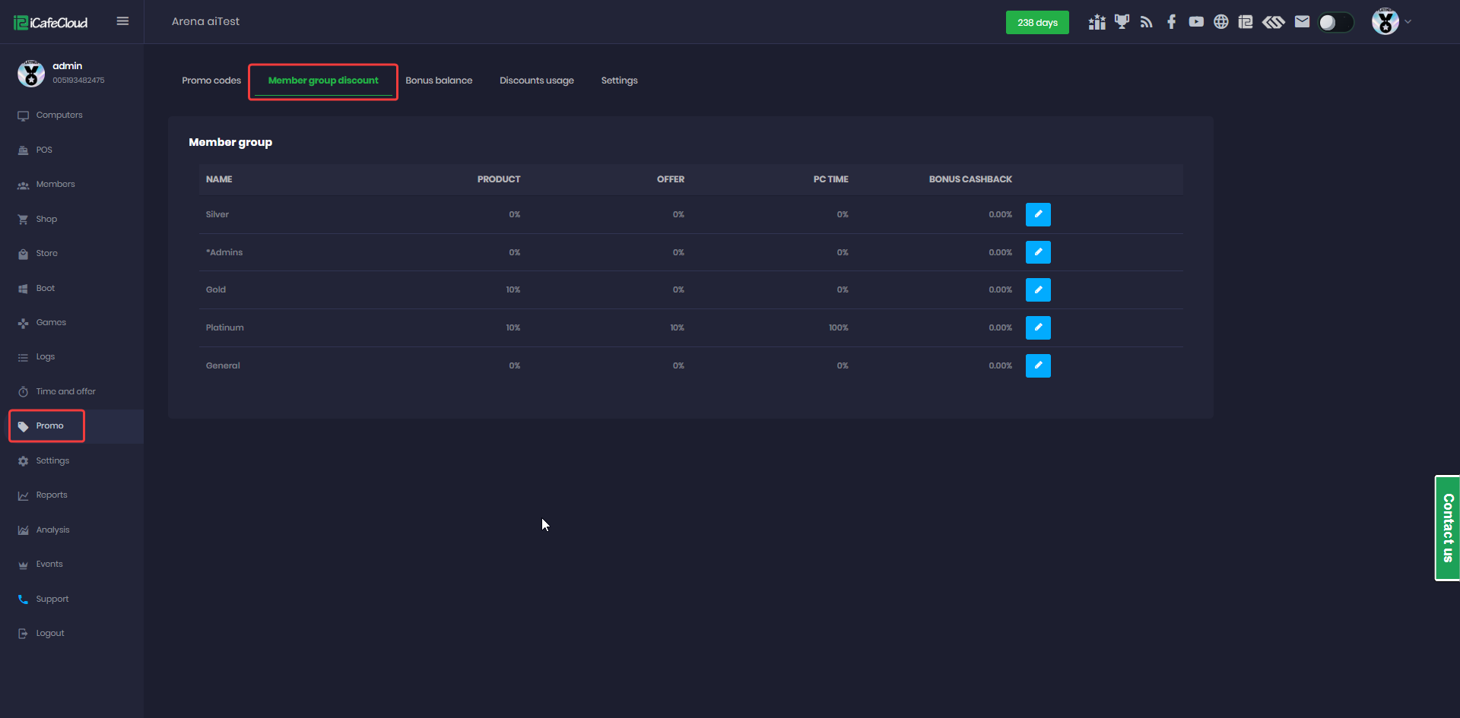The width and height of the screenshot is (1460, 718).
Task: Click the trophy icon in top bar
Action: (x=1122, y=22)
